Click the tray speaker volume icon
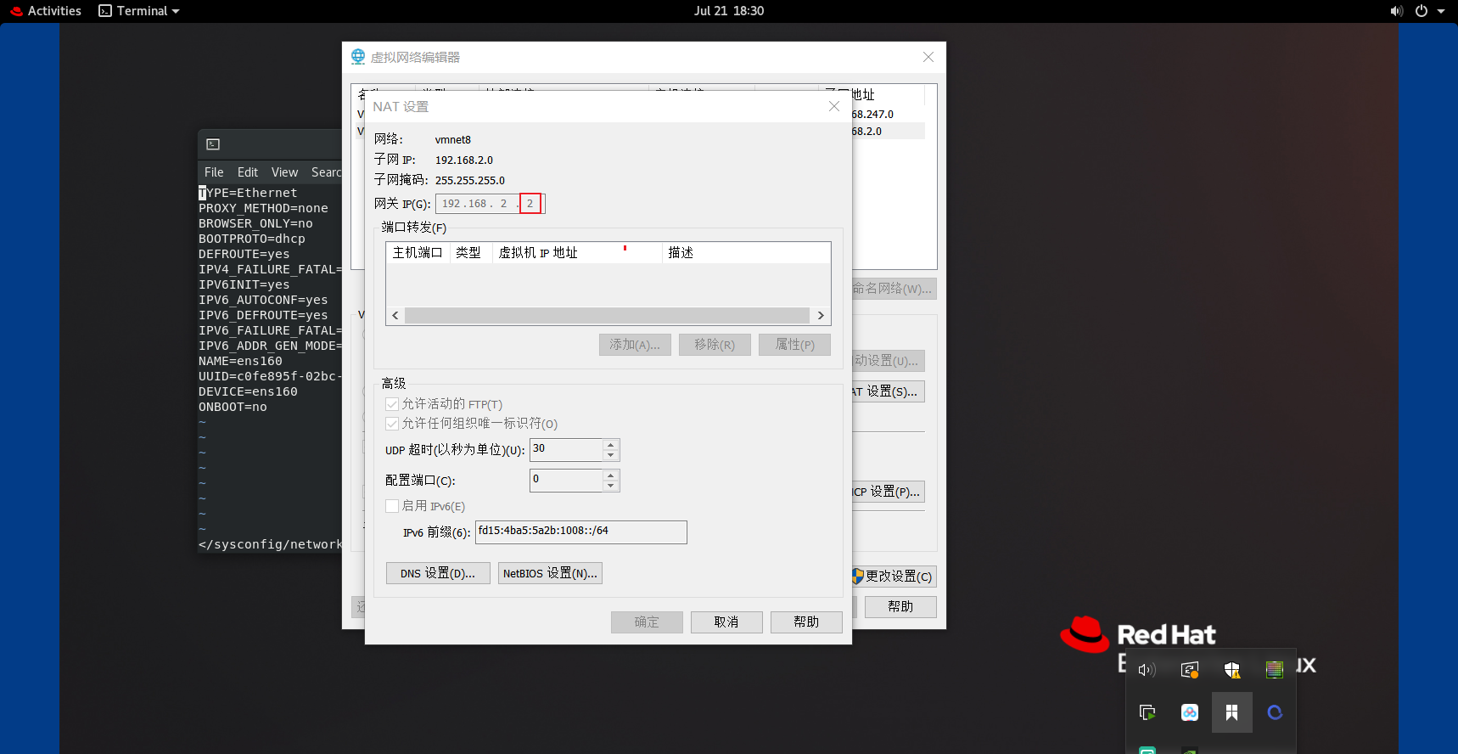The image size is (1458, 754). pos(1147,670)
